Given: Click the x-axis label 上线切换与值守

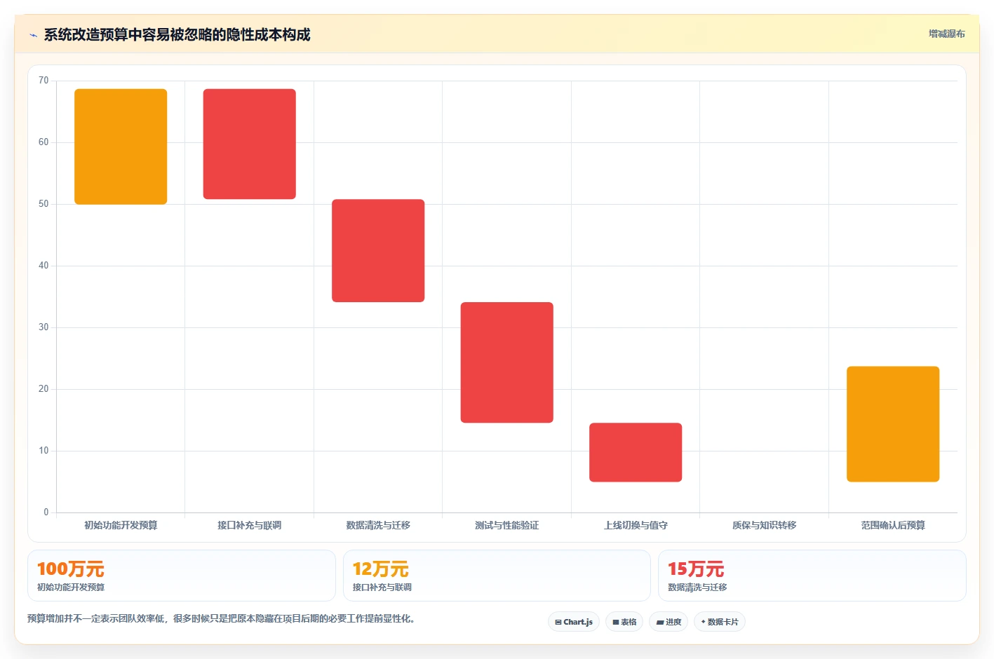Looking at the screenshot, I should click(x=636, y=525).
